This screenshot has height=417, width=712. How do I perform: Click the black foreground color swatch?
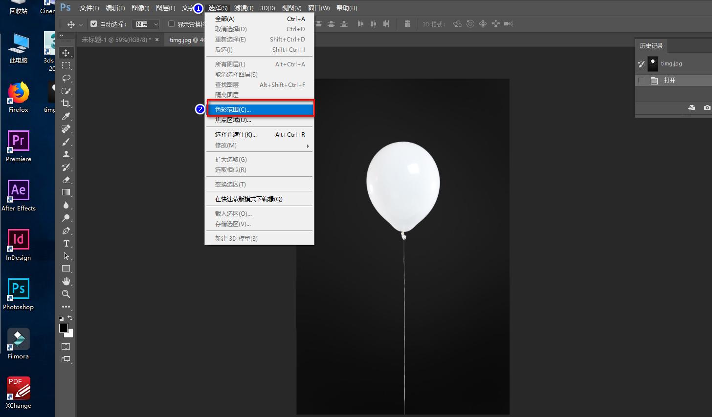pos(63,328)
